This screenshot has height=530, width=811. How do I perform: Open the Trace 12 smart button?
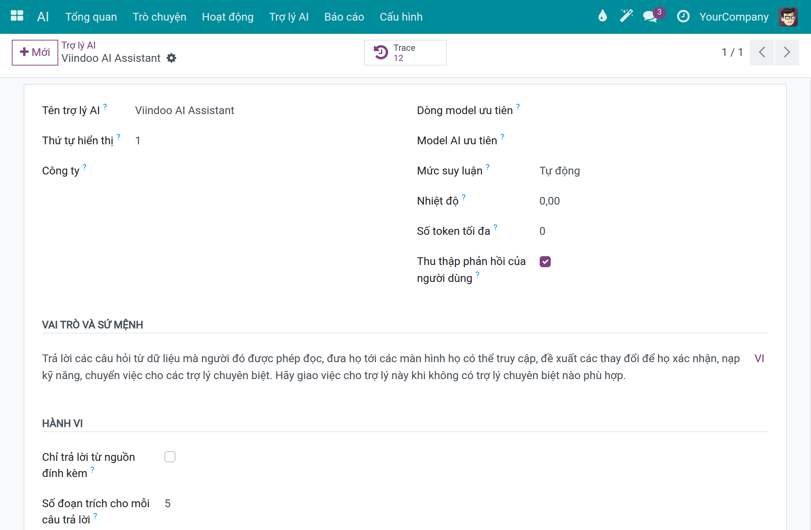[x=405, y=53]
